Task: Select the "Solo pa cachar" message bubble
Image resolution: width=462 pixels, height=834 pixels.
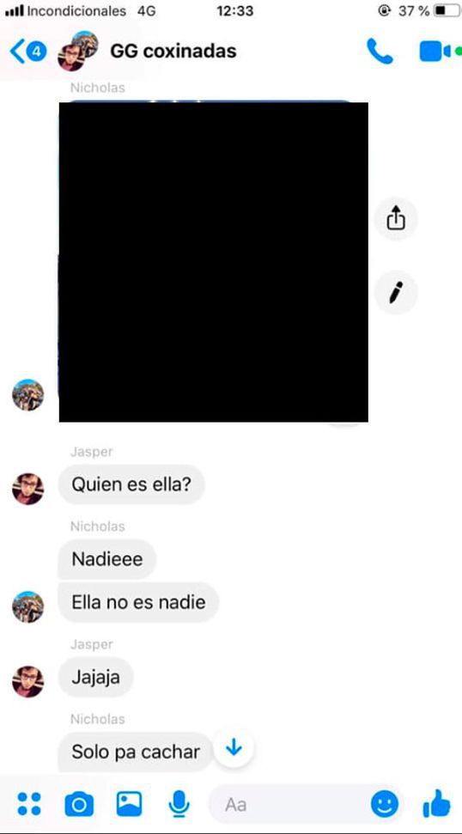Action: pyautogui.click(x=136, y=752)
